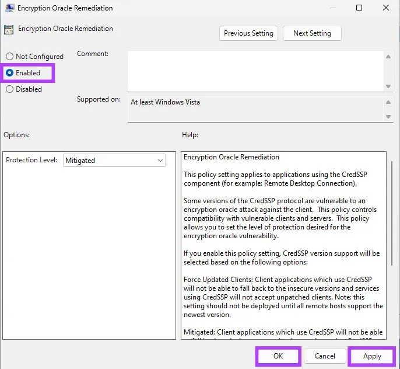
Task: Click the Previous Setting button
Action: (x=248, y=33)
